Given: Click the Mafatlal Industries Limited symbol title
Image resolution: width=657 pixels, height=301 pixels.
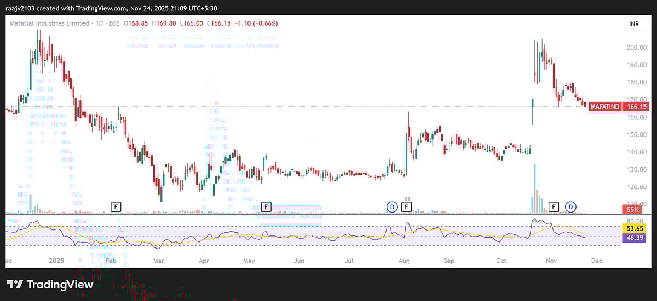Looking at the screenshot, I should coord(49,23).
